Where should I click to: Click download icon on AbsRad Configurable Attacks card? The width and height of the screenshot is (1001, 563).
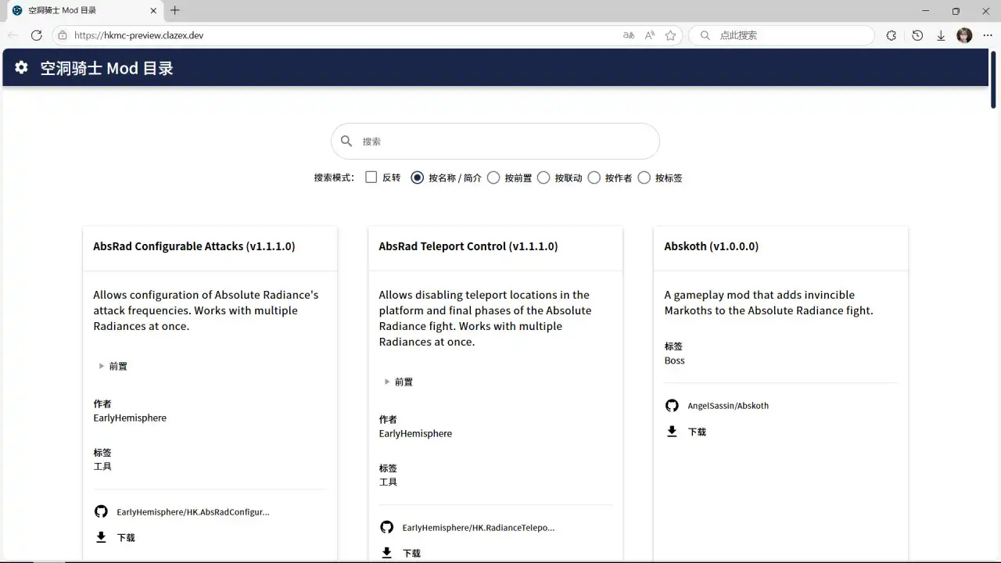point(101,537)
